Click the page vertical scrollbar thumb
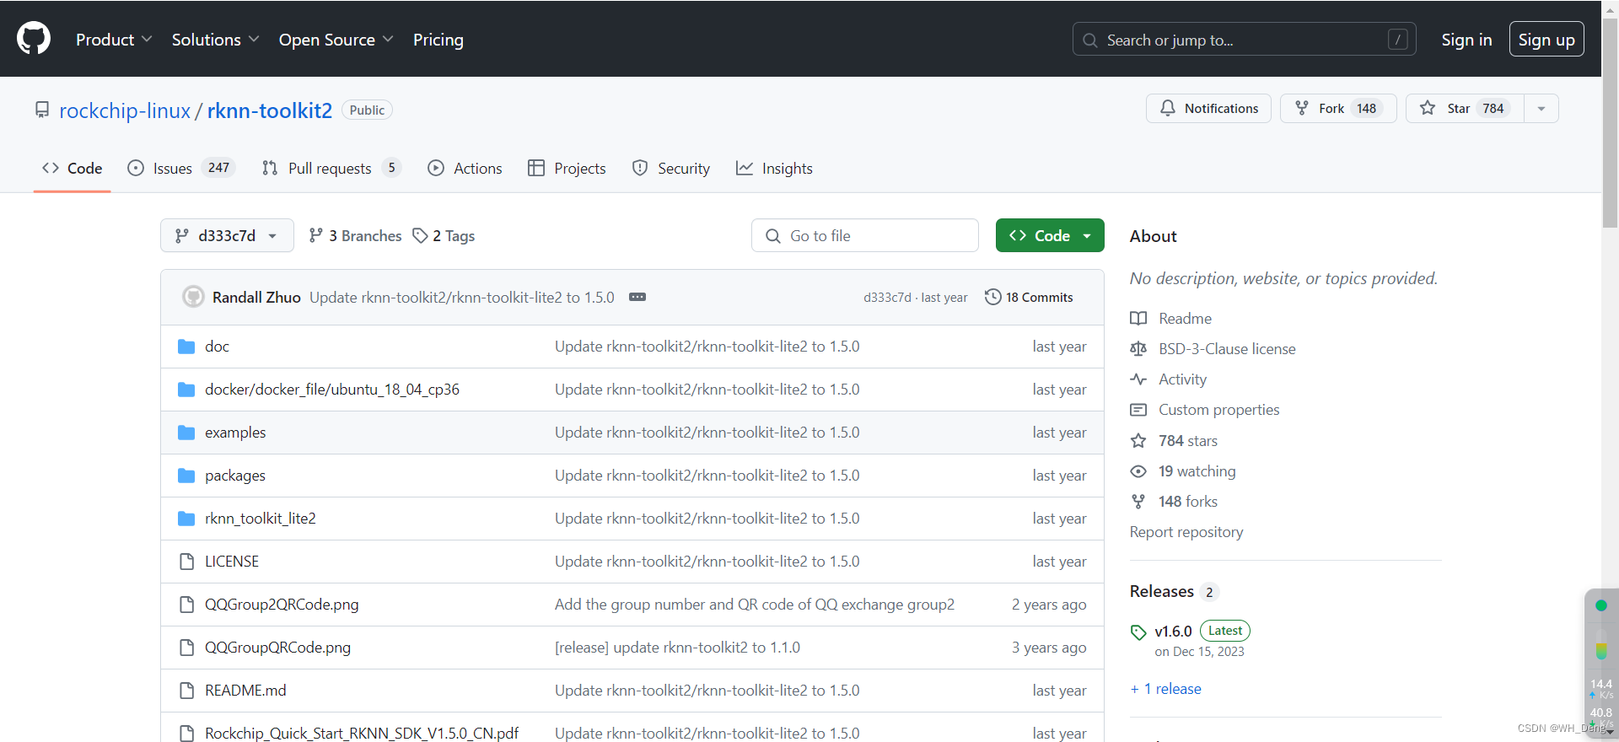This screenshot has height=742, width=1619. 1610,124
